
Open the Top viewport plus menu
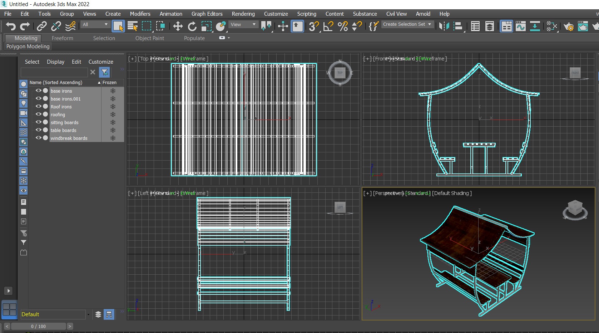[x=132, y=59]
